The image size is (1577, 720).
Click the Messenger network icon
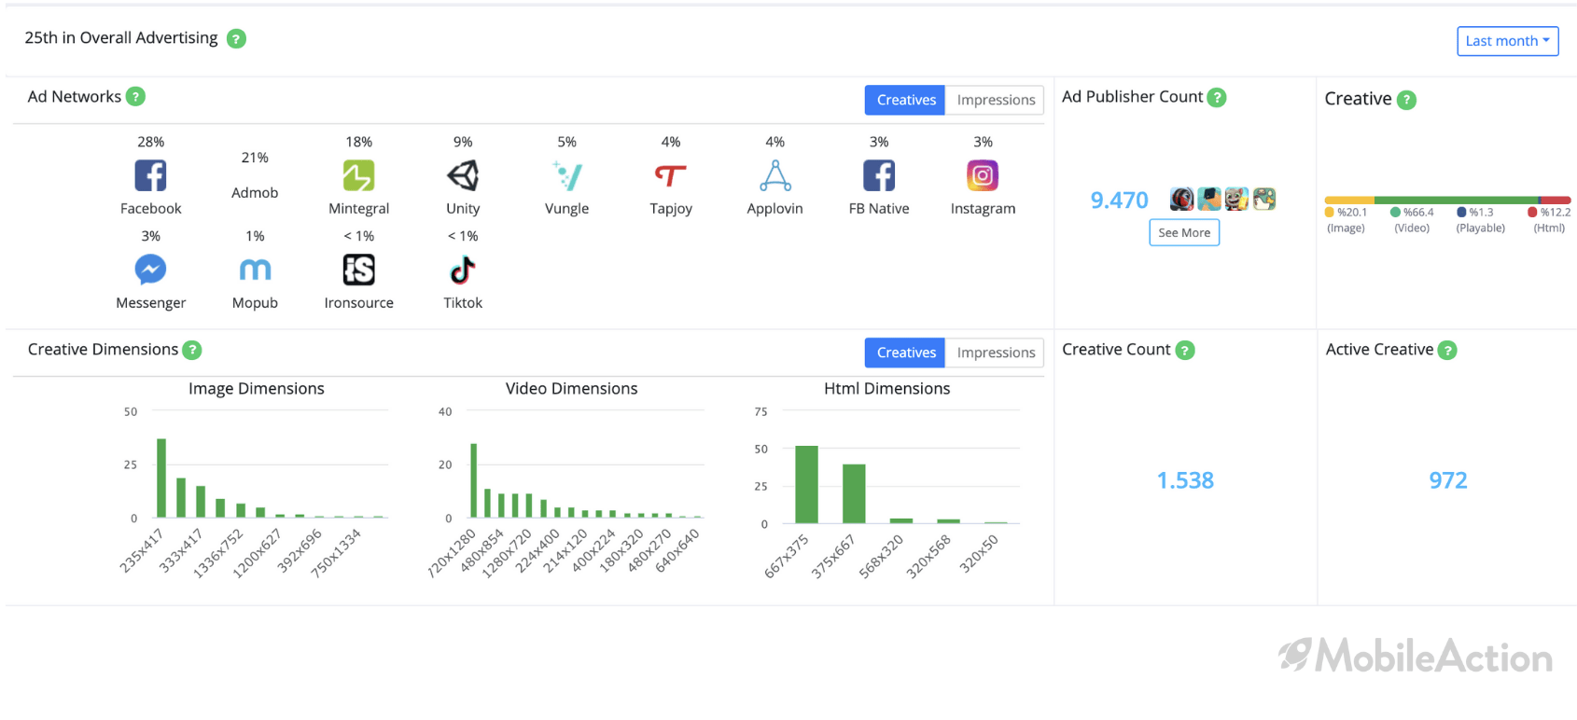point(150,270)
